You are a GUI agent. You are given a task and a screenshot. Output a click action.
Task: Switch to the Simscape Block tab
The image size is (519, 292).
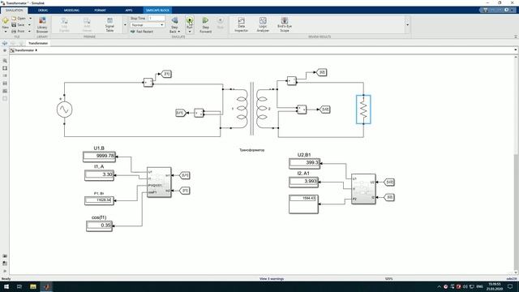tap(157, 11)
